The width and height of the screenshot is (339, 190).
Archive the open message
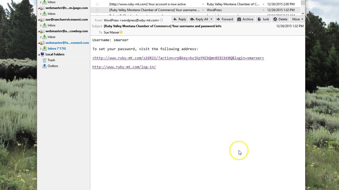click(x=245, y=19)
